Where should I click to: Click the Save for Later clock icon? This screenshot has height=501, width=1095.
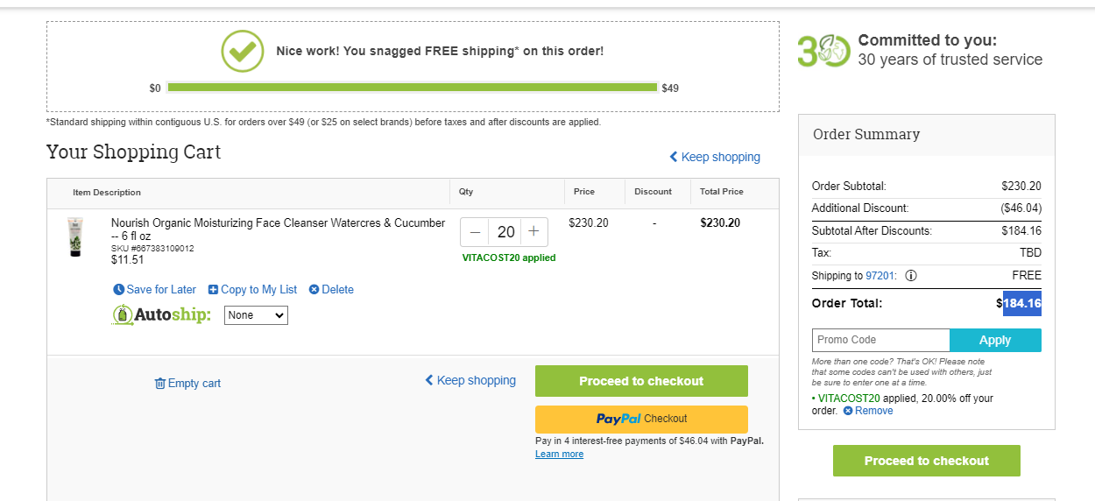click(119, 290)
